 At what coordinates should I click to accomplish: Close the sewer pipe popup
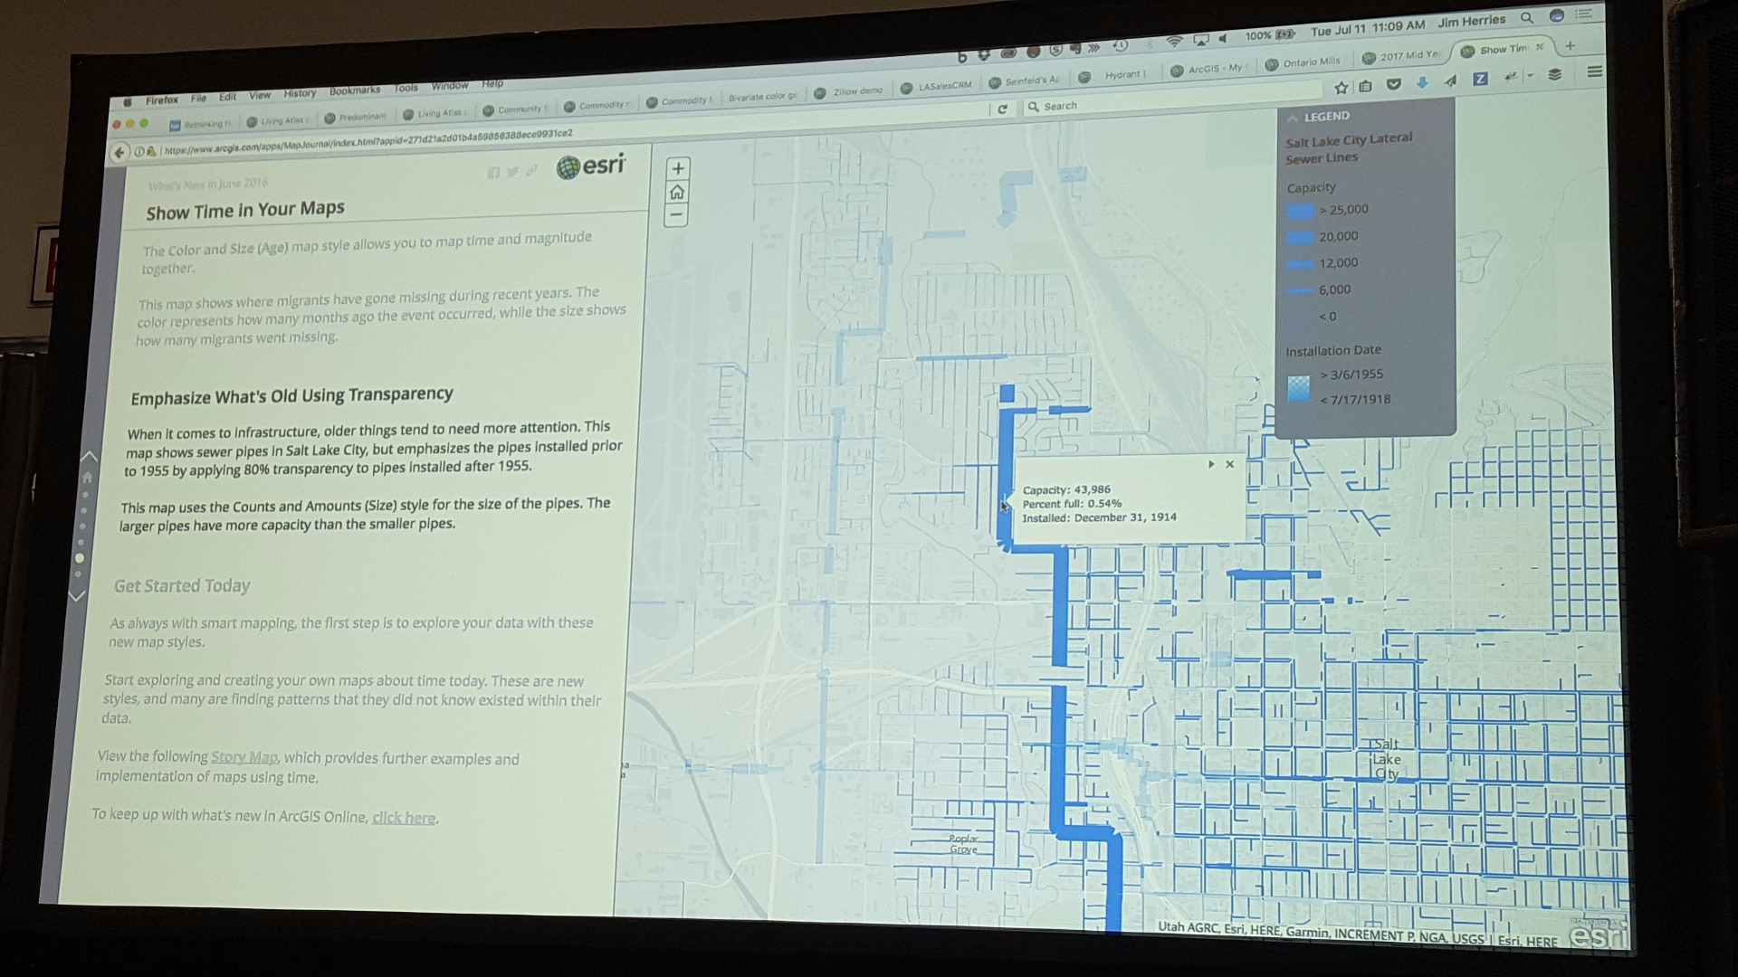[1229, 464]
